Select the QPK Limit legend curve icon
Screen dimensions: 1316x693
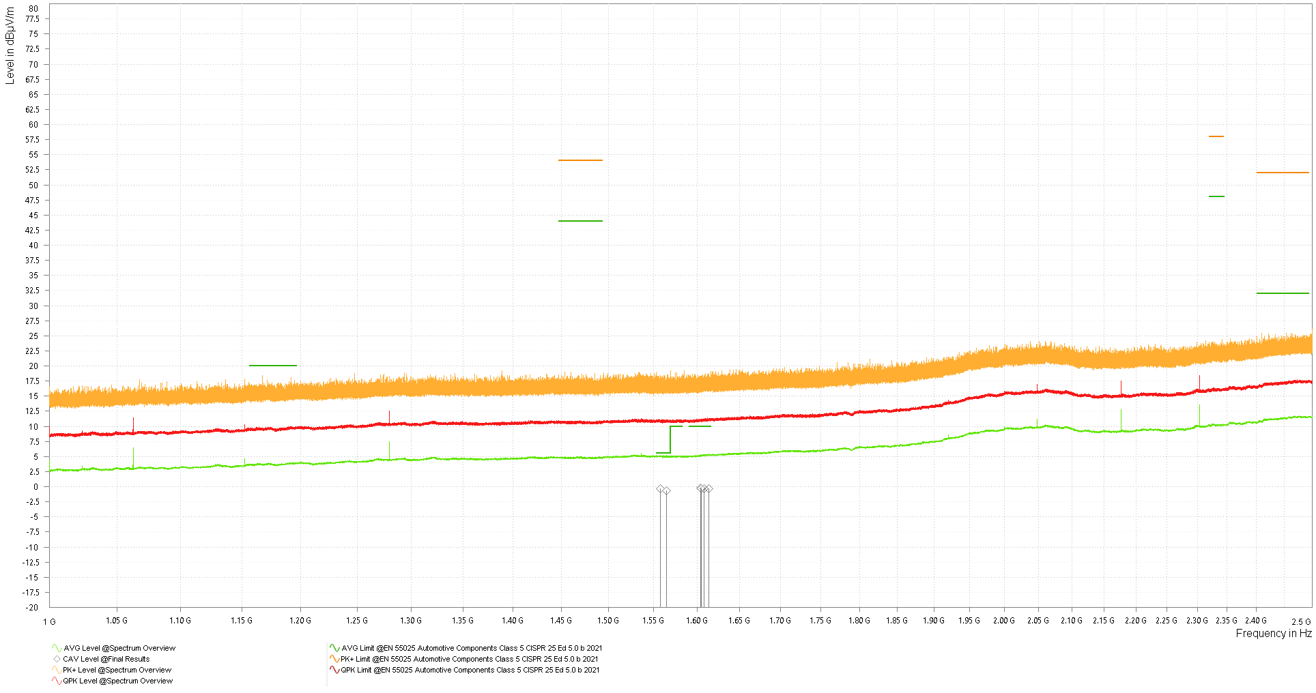point(334,670)
